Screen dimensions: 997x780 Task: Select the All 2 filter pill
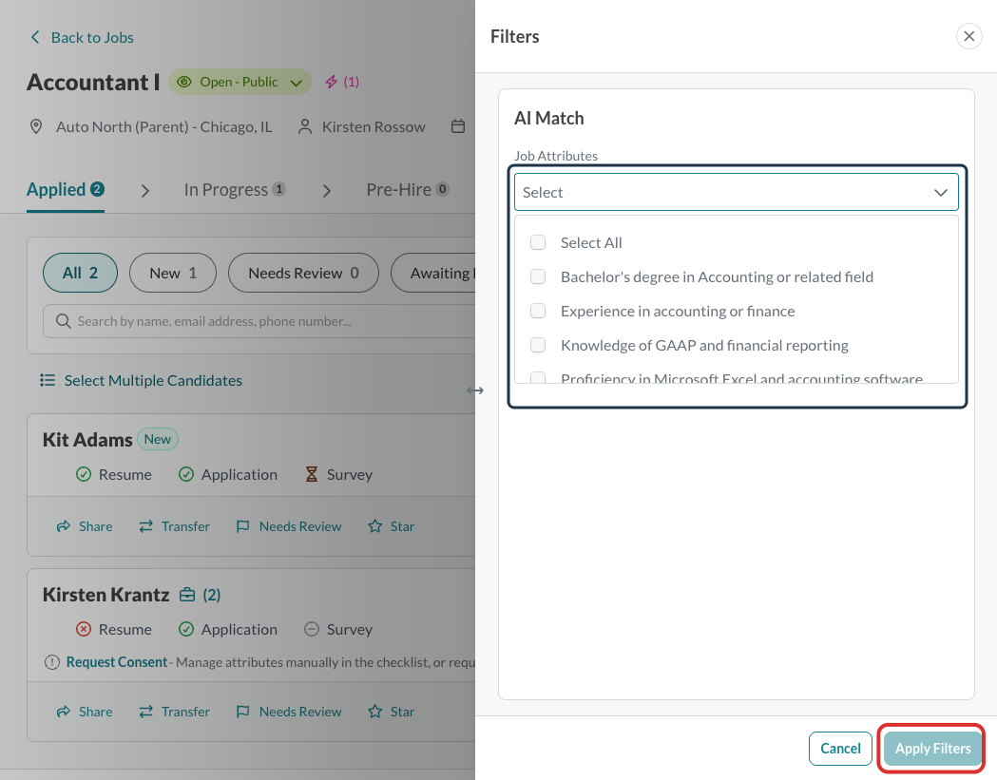80,273
